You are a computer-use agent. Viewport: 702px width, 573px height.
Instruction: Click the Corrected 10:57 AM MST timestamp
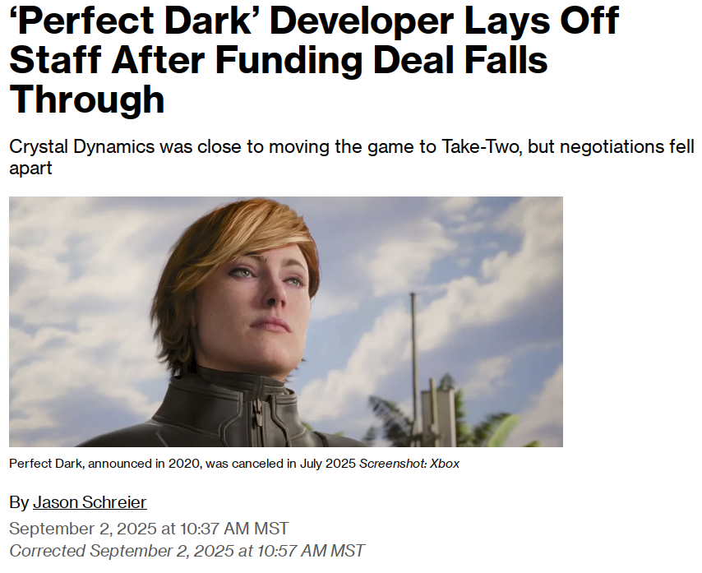tap(187, 551)
